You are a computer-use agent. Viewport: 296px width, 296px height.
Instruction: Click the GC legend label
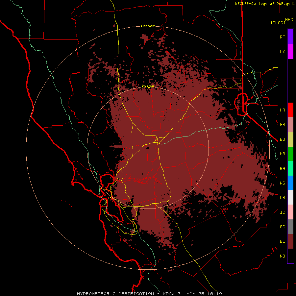[282, 227]
